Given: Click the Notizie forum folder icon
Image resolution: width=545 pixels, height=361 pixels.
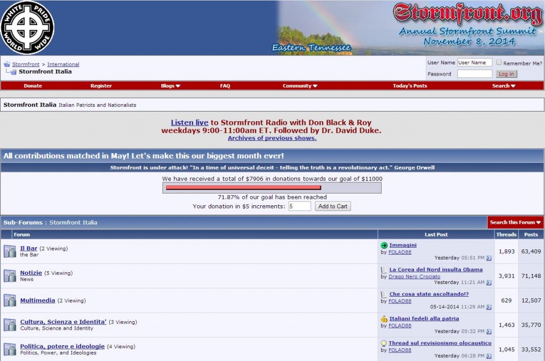Looking at the screenshot, I should pos(10,276).
